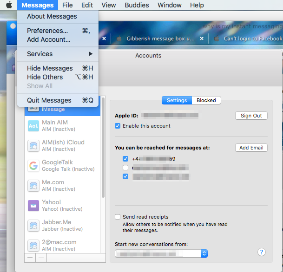Image resolution: width=283 pixels, height=272 pixels.
Task: Switch to the Blocked tab
Action: click(206, 100)
